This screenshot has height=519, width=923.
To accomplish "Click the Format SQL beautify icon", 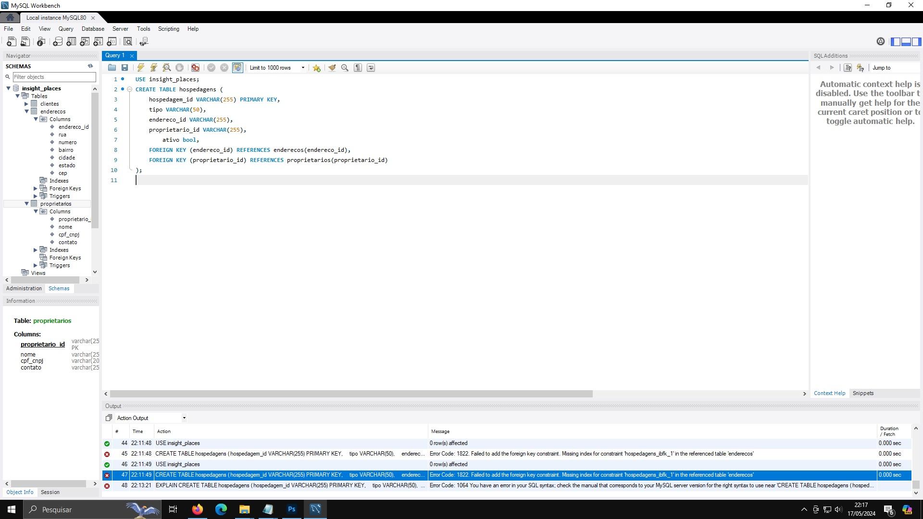I will [332, 67].
